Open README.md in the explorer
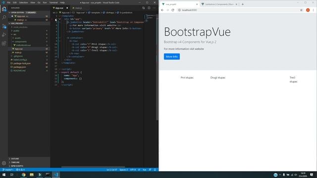 point(19,71)
